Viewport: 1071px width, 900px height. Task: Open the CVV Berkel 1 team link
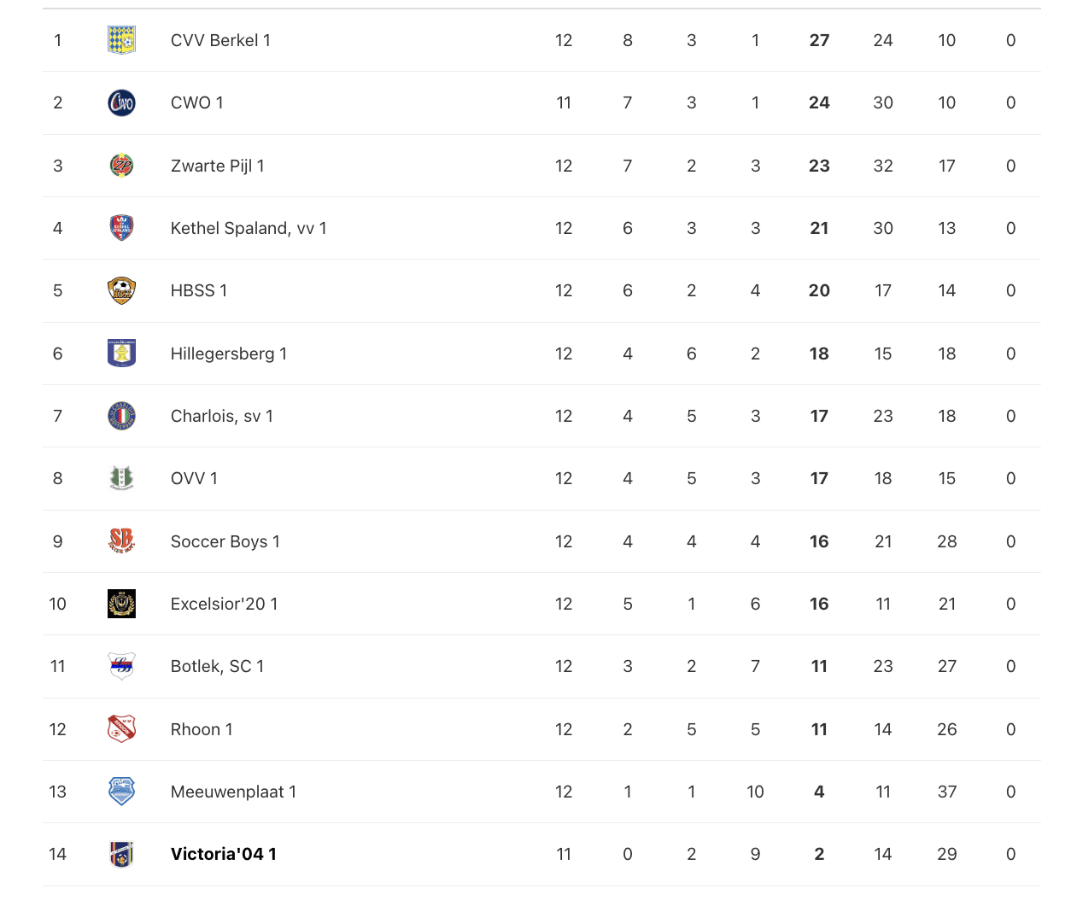tap(220, 40)
